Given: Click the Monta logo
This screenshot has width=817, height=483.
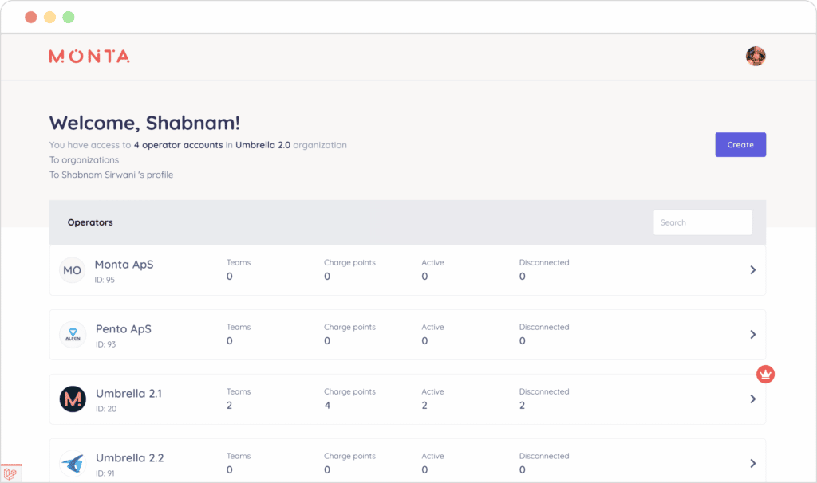Looking at the screenshot, I should click(89, 57).
